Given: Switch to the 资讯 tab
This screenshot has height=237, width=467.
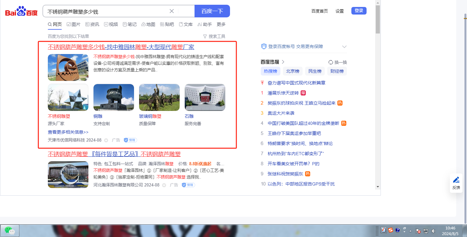Looking at the screenshot, I should pos(92,24).
